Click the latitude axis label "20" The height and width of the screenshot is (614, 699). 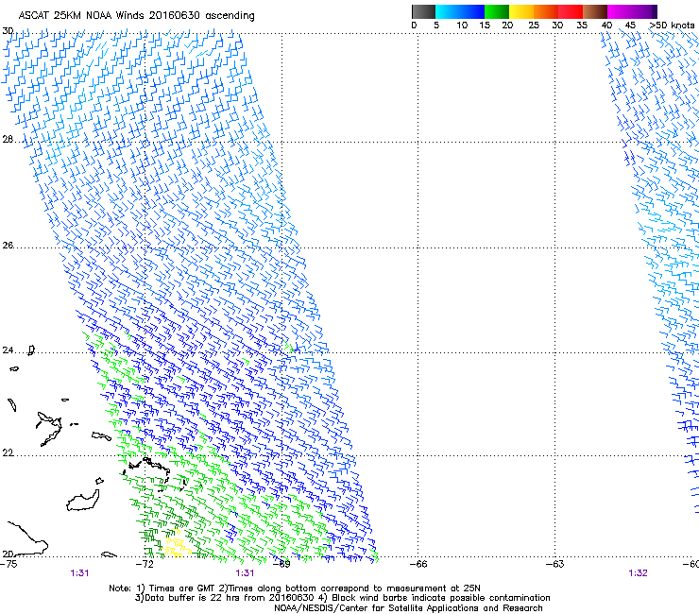(8, 554)
